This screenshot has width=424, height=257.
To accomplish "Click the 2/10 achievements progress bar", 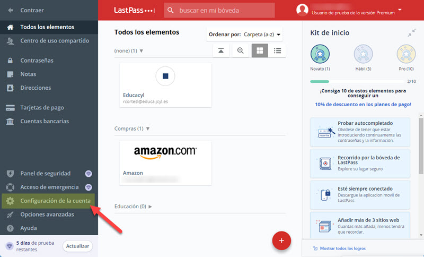I will click(357, 82).
